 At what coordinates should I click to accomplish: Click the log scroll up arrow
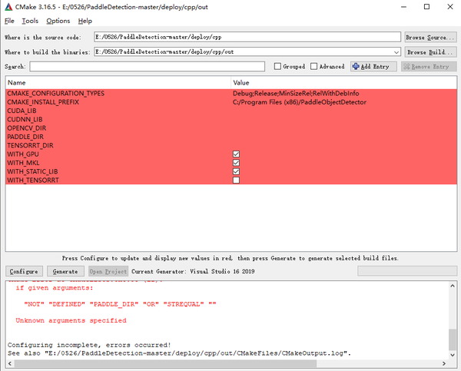tap(453, 286)
